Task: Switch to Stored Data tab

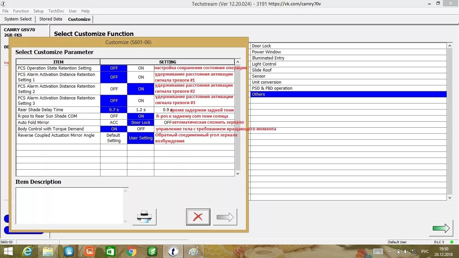Action: [x=51, y=19]
